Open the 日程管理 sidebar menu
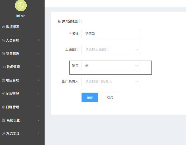 pos(22,107)
